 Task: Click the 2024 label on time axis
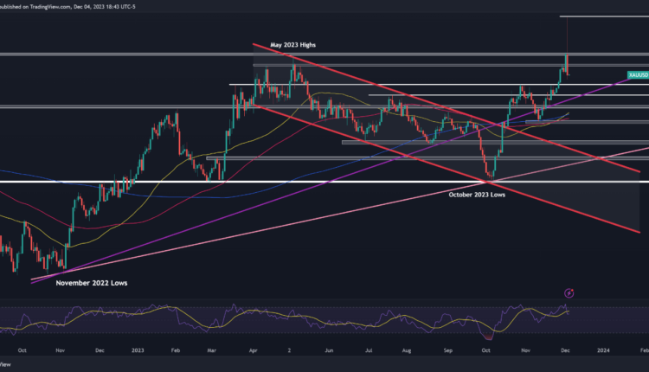click(x=602, y=350)
